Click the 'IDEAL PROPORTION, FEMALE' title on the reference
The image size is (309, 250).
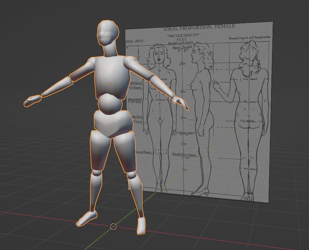[199, 27]
